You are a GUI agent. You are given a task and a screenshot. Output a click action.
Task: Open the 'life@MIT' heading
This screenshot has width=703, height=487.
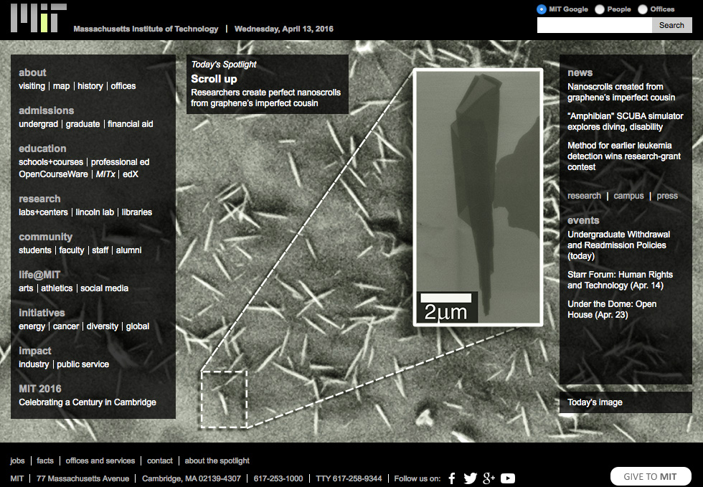[x=39, y=275]
